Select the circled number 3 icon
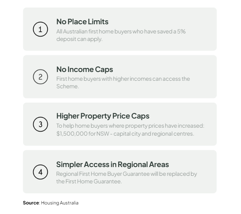Viewport: 241px width, 214px height. (x=40, y=124)
